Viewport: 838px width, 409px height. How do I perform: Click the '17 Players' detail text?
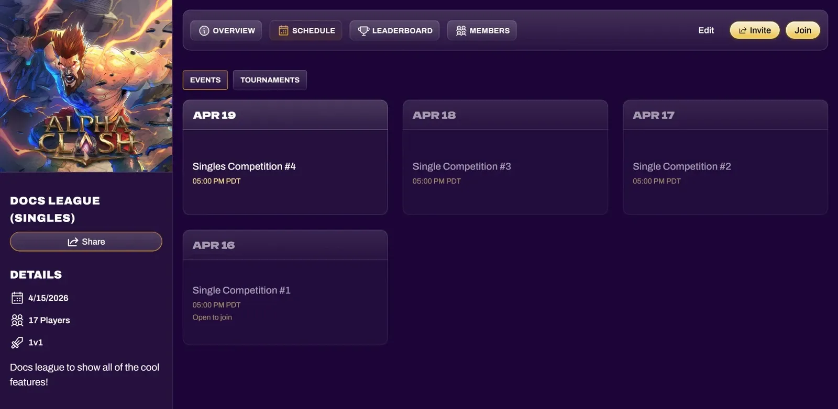[x=49, y=320]
